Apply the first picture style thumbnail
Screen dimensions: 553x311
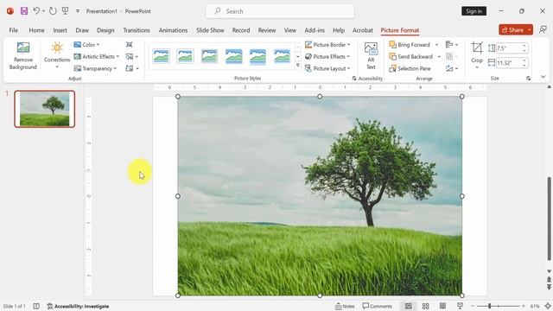pyautogui.click(x=162, y=56)
